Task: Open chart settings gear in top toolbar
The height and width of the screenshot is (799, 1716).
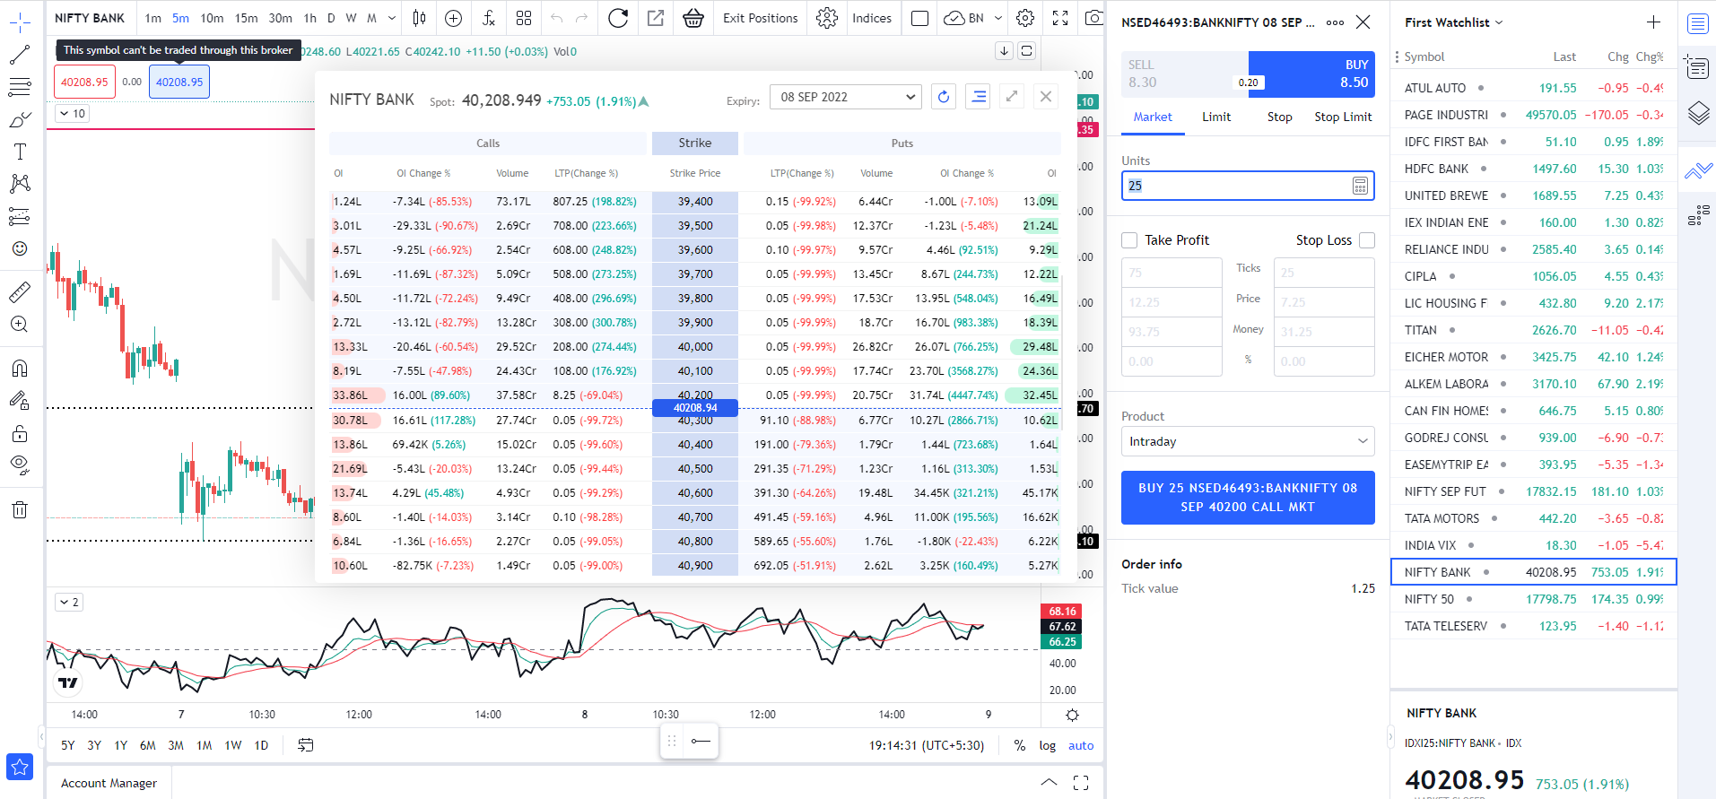Action: coord(1025,18)
